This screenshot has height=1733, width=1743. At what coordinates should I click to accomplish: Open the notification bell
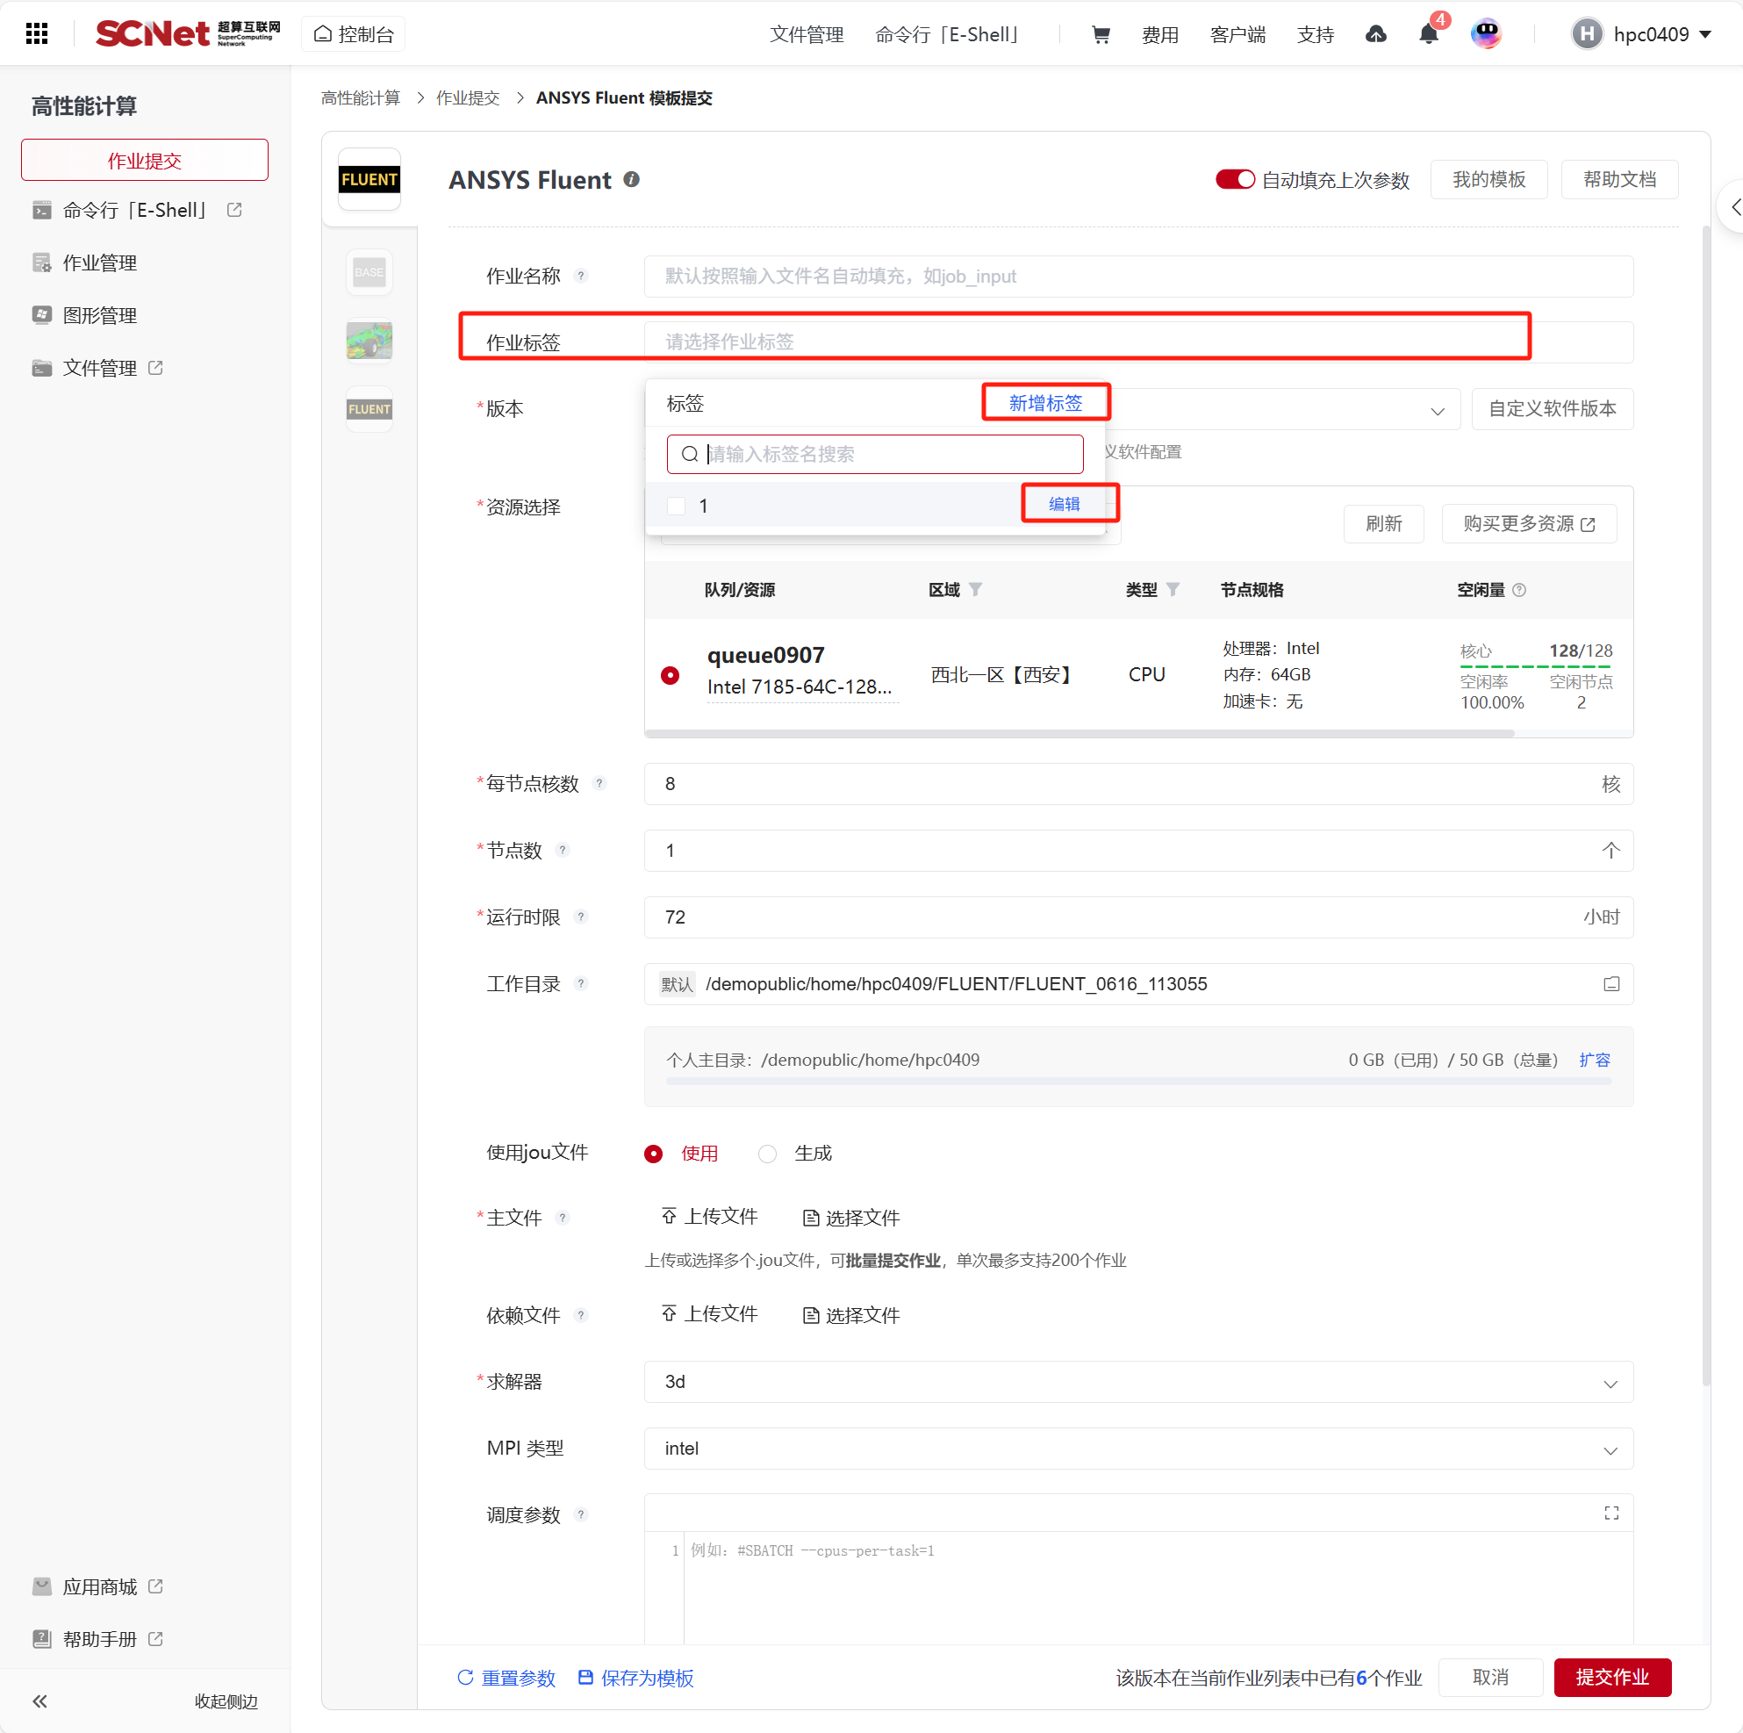(1428, 34)
